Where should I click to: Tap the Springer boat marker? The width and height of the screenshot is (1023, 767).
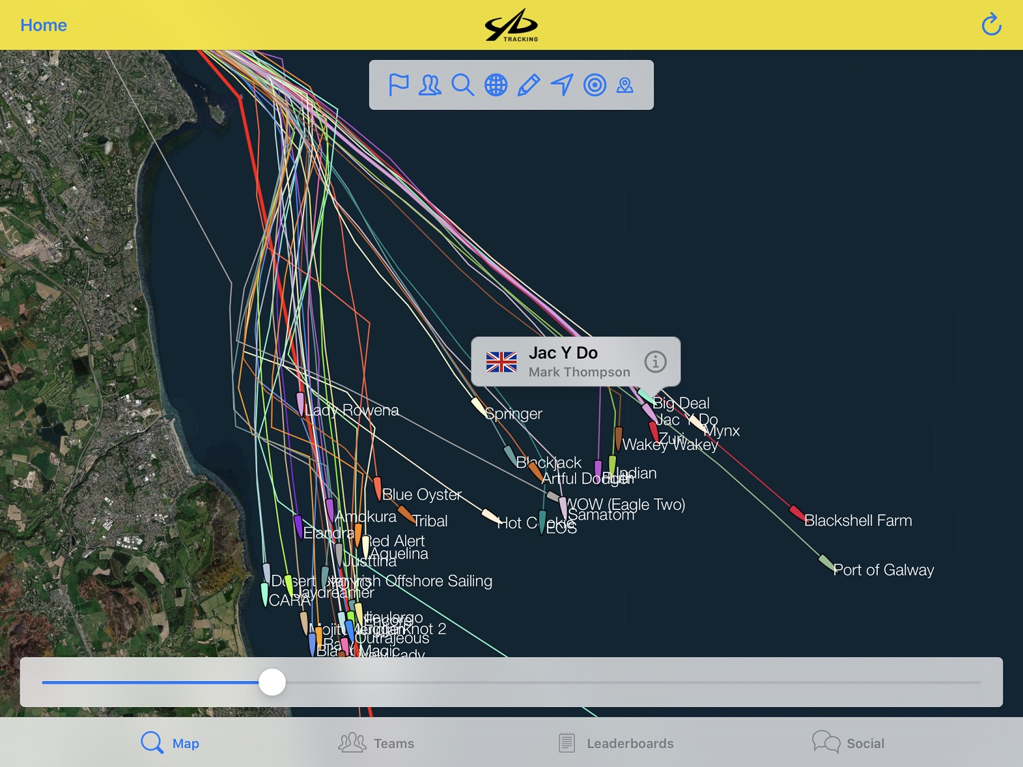point(479,406)
